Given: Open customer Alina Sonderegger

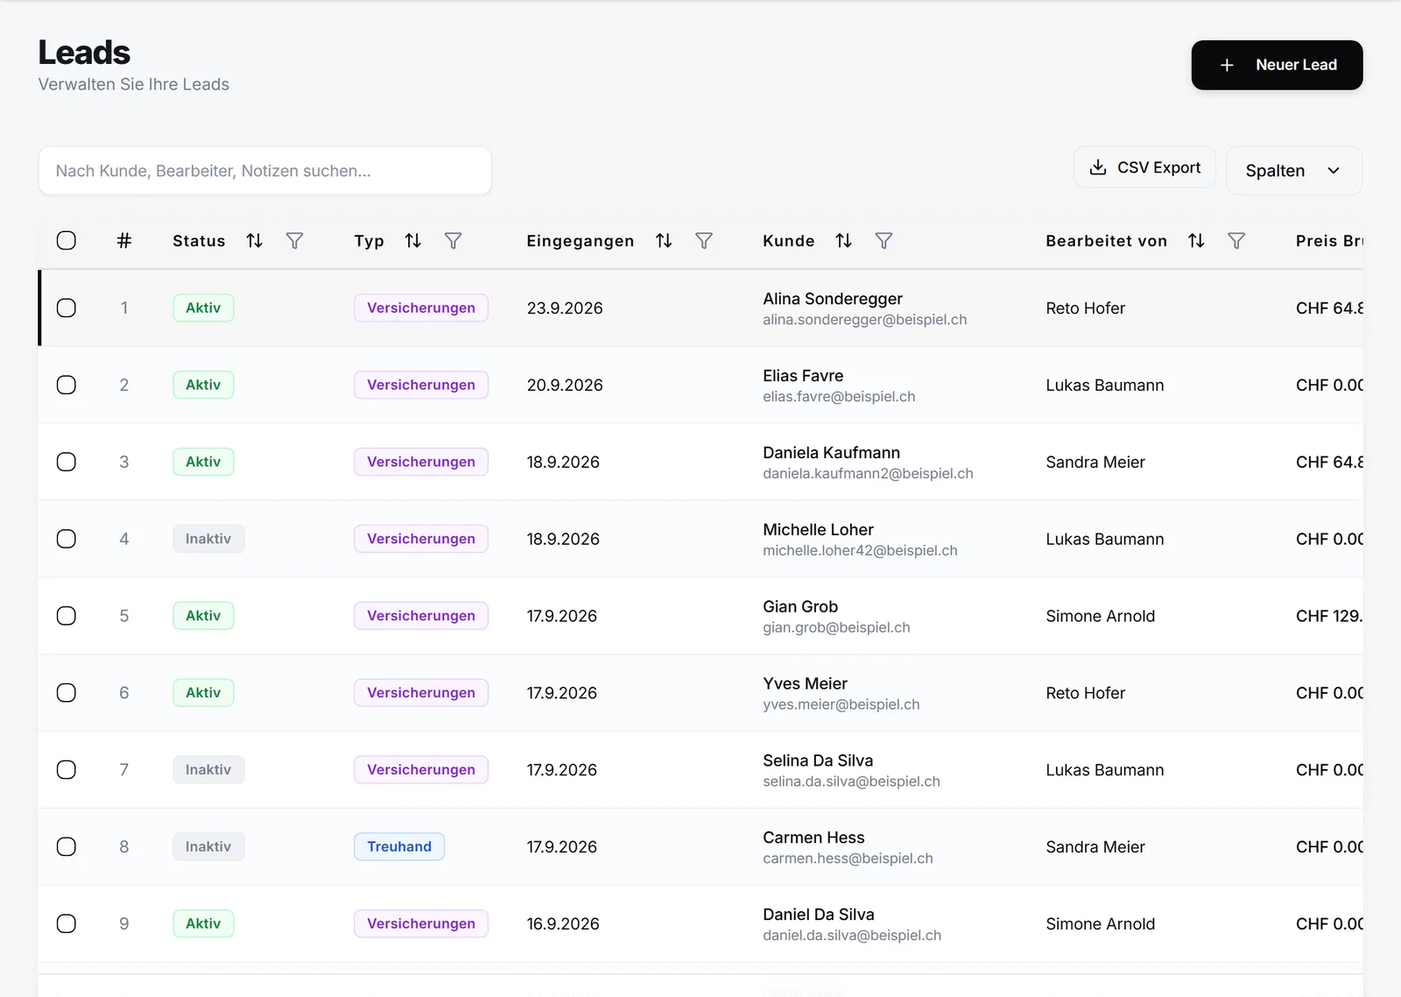Looking at the screenshot, I should tap(833, 299).
